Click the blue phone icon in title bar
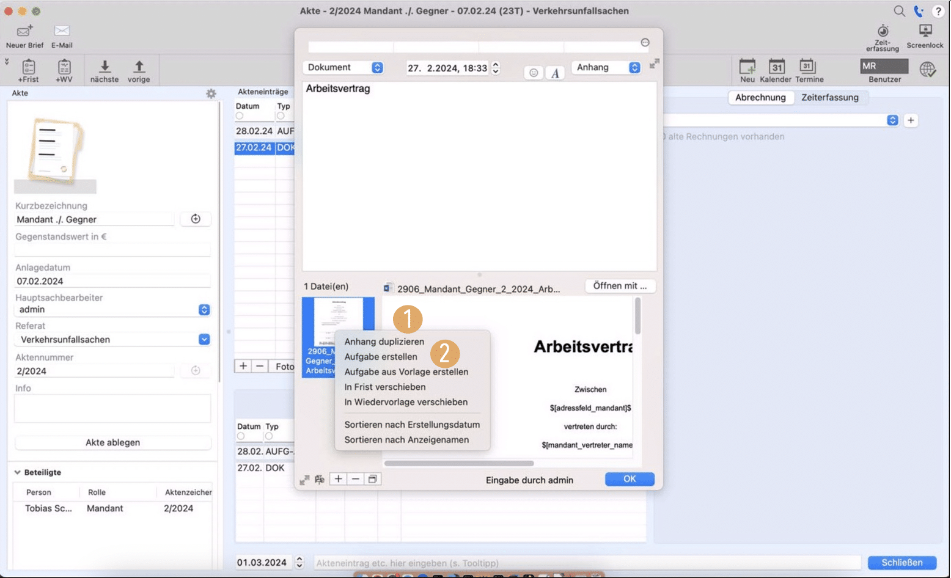The width and height of the screenshot is (951, 578). point(918,11)
